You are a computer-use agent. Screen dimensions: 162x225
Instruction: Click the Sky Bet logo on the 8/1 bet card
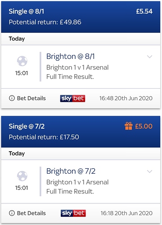[x=72, y=99]
